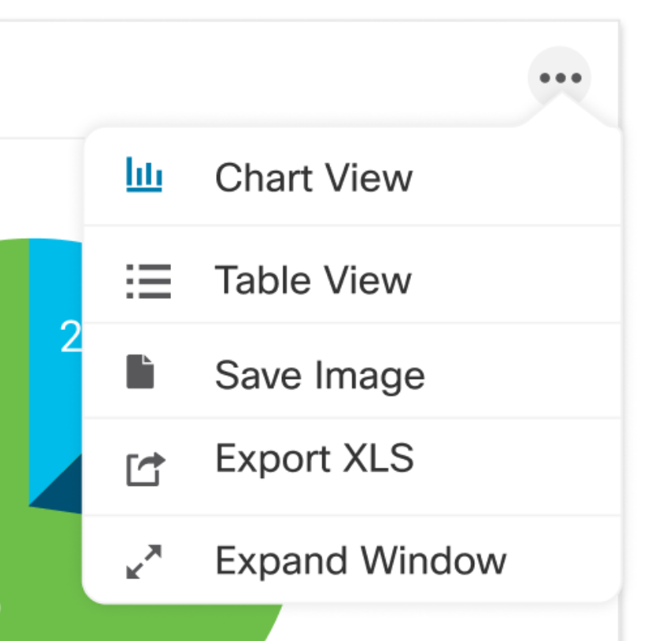Switch to Chart View text option
The width and height of the screenshot is (654, 641).
pyautogui.click(x=314, y=177)
